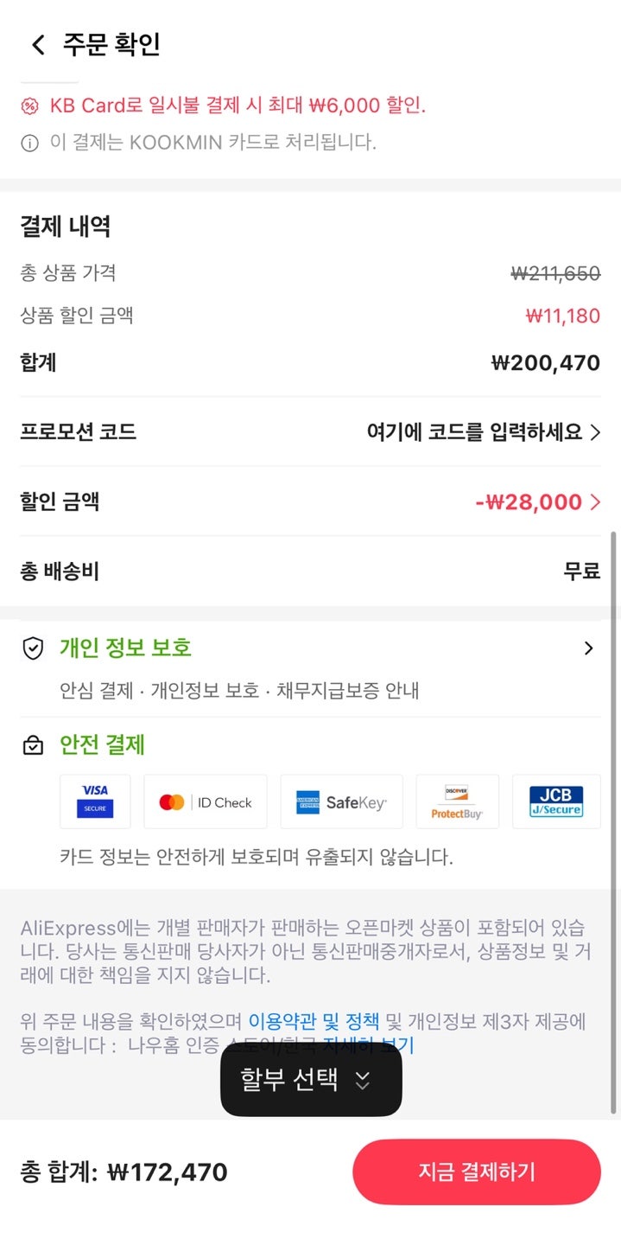This screenshot has height=1245, width=621.
Task: Click the JCB J/Secure logo
Action: 556,802
